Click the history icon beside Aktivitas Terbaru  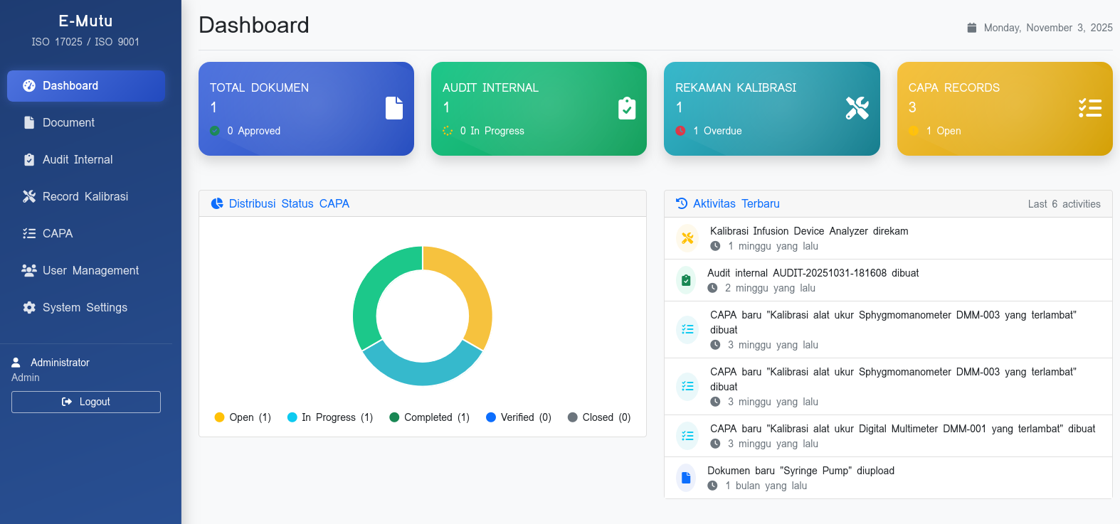click(682, 204)
